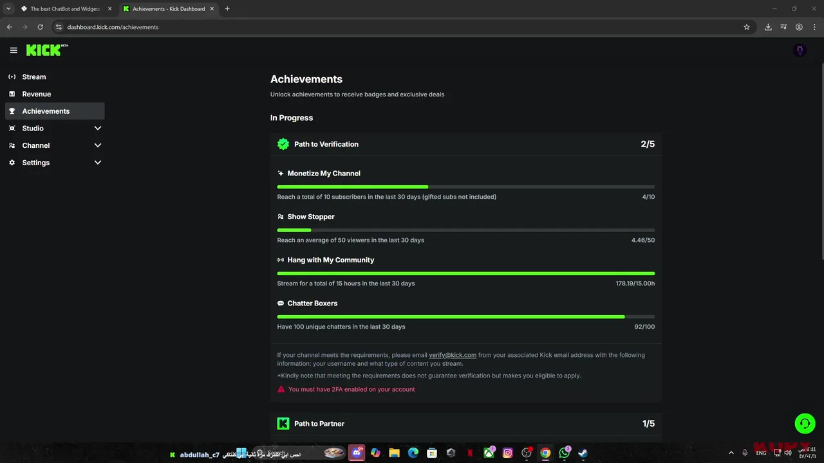Open WhatsApp from the taskbar
This screenshot has width=824, height=463.
(x=565, y=453)
